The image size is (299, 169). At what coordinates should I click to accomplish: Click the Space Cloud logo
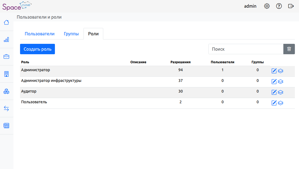17,6
